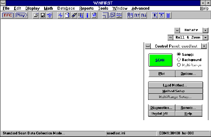This screenshot has height=137, width=211.
Task: Click the tile horizontal lines toolbar icon
Action: [x=119, y=15]
